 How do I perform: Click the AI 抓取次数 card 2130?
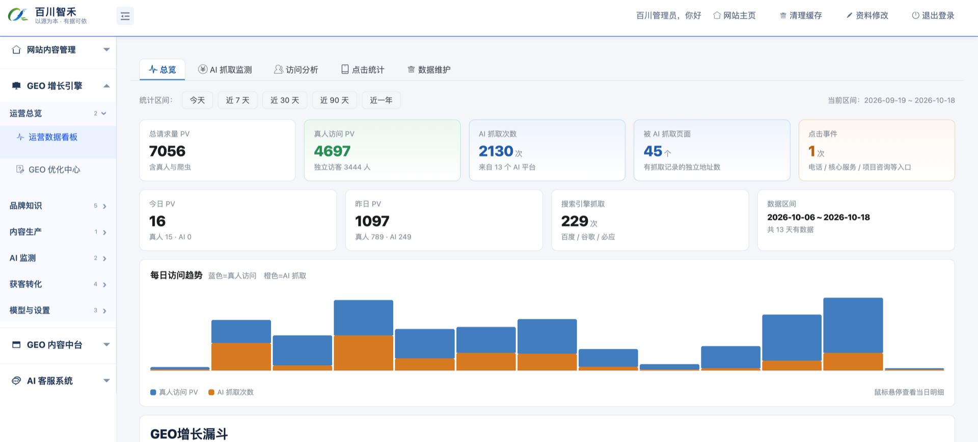click(547, 150)
